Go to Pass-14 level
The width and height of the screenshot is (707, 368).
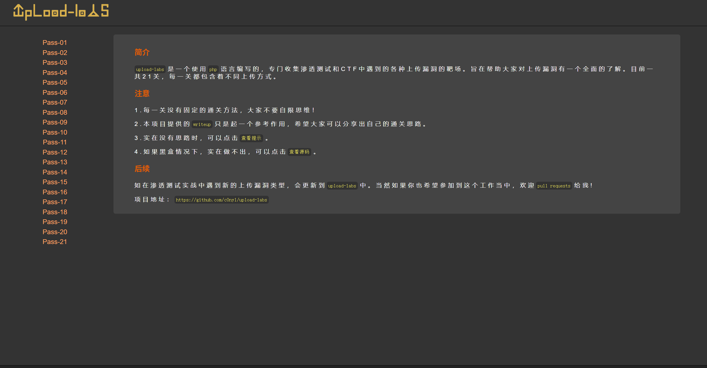click(55, 172)
